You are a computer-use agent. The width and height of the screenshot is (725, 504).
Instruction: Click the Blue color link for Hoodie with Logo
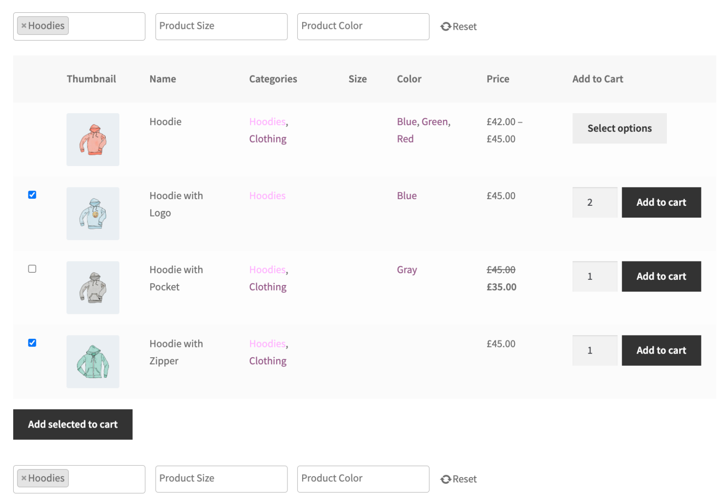(406, 195)
